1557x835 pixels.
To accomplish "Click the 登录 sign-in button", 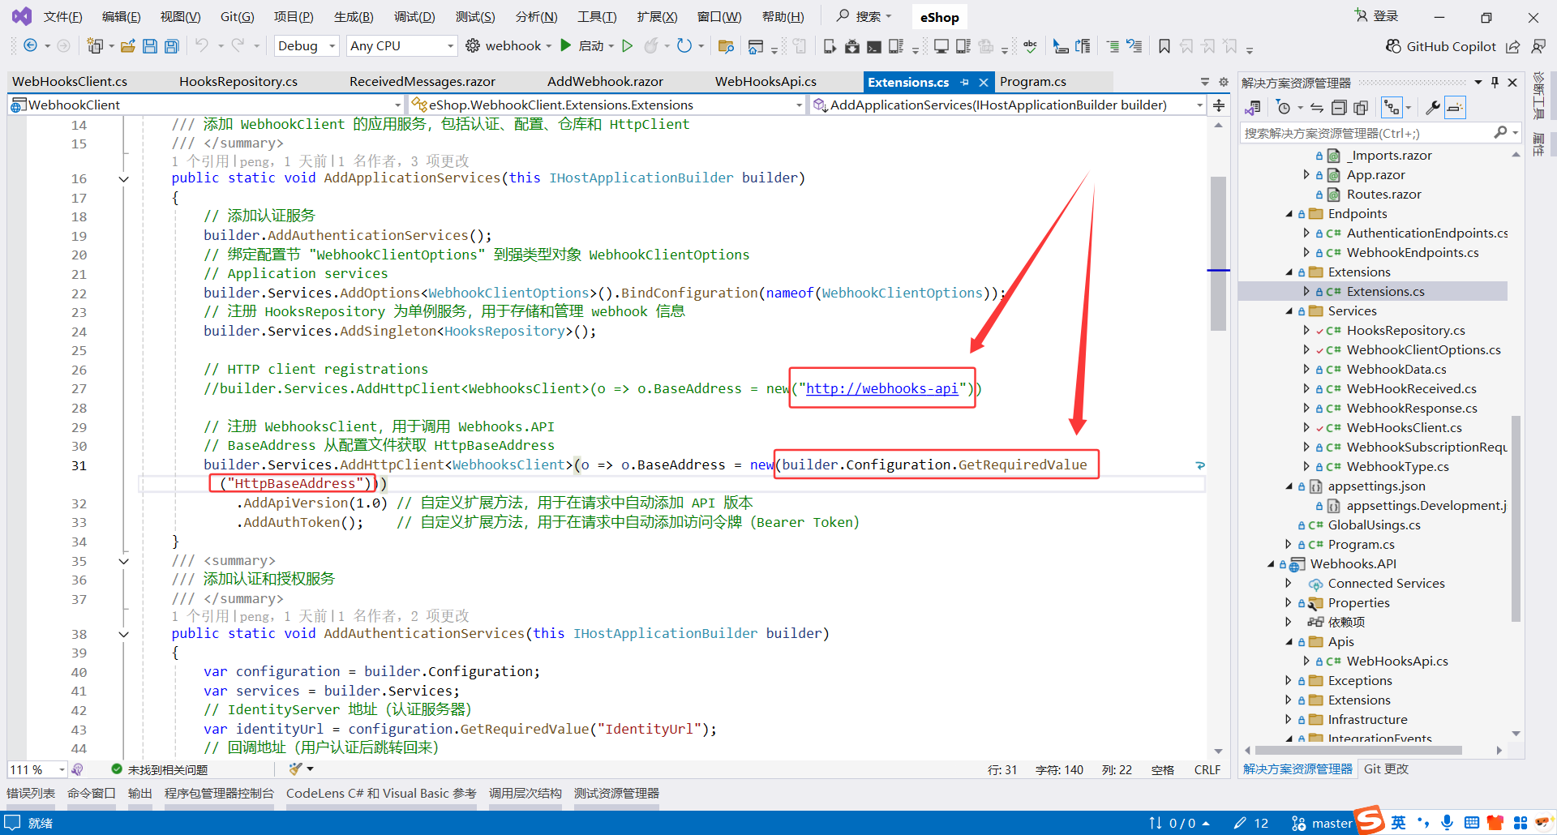I will tap(1376, 16).
